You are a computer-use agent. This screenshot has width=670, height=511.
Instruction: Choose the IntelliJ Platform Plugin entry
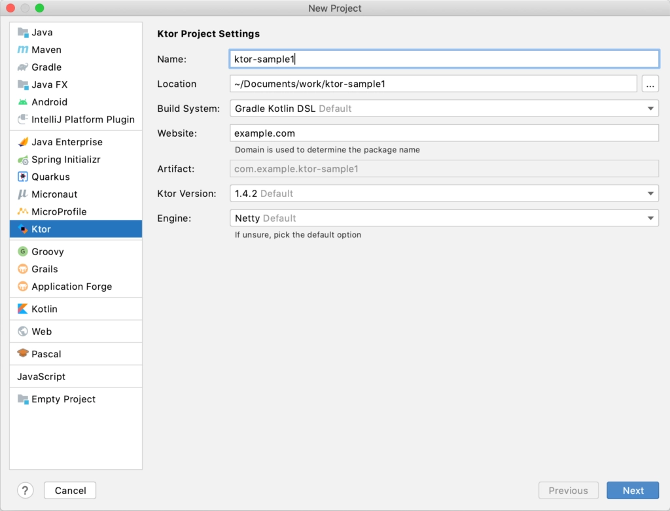click(x=76, y=119)
